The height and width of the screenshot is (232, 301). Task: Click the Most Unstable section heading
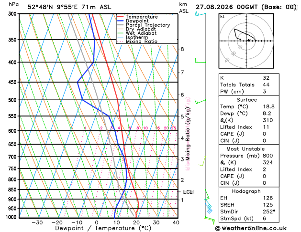(245, 149)
